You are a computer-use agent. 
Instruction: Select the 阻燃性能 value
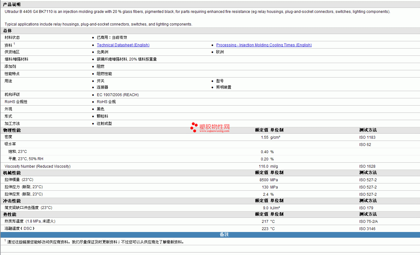tap(104, 74)
